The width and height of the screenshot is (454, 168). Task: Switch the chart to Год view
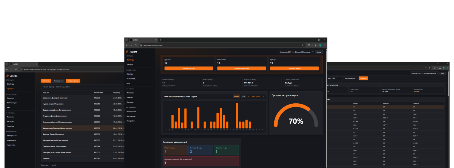(244, 96)
